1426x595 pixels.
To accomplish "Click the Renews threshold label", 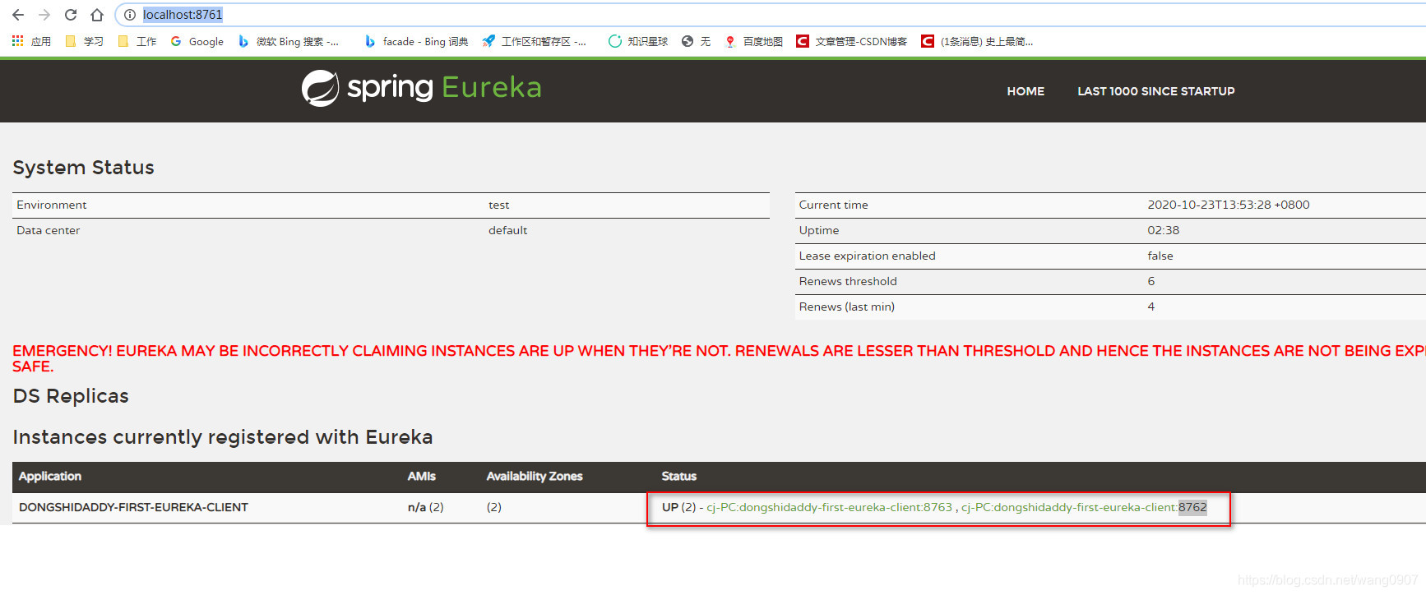I will [x=848, y=281].
